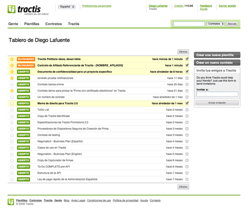Expand the Contratos search scope dropdown
Screen dimensions: 248x219
tap(216, 24)
